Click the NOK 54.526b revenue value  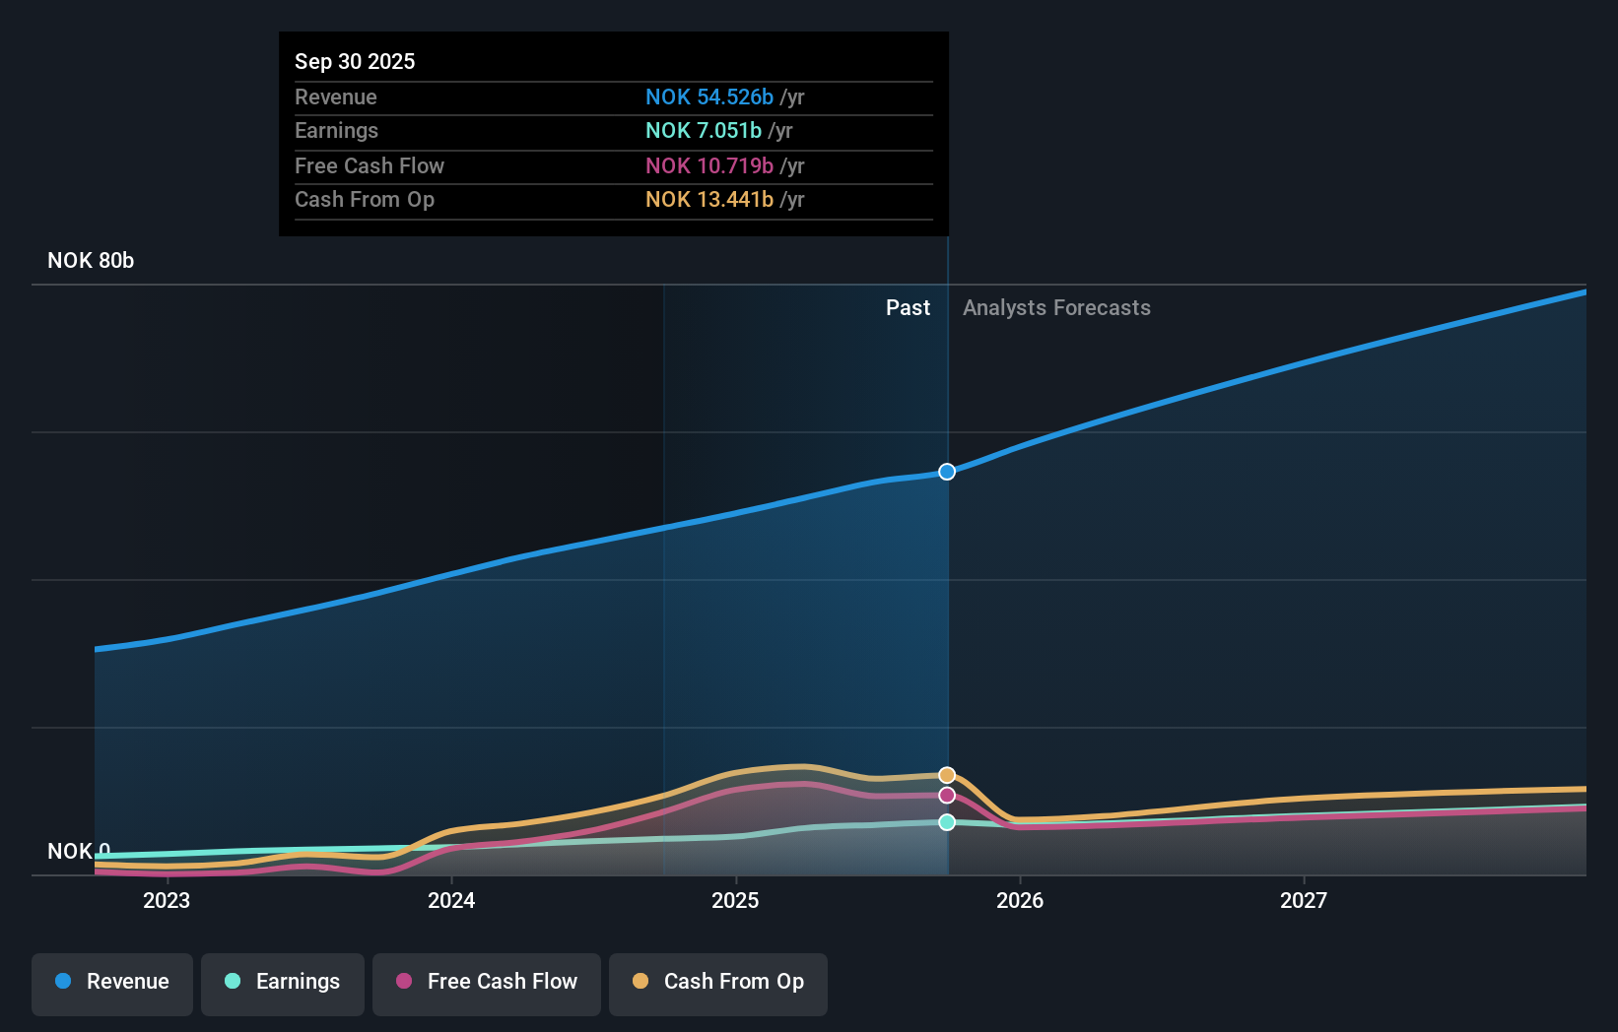click(x=708, y=97)
